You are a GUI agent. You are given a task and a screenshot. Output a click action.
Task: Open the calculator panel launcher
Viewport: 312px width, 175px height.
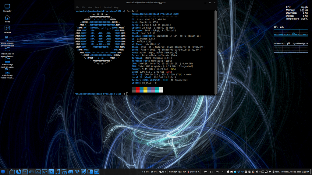click(90, 172)
